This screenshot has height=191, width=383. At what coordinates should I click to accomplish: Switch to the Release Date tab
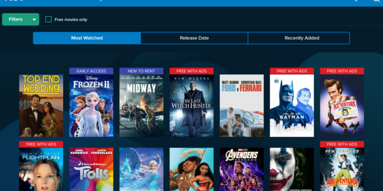194,38
